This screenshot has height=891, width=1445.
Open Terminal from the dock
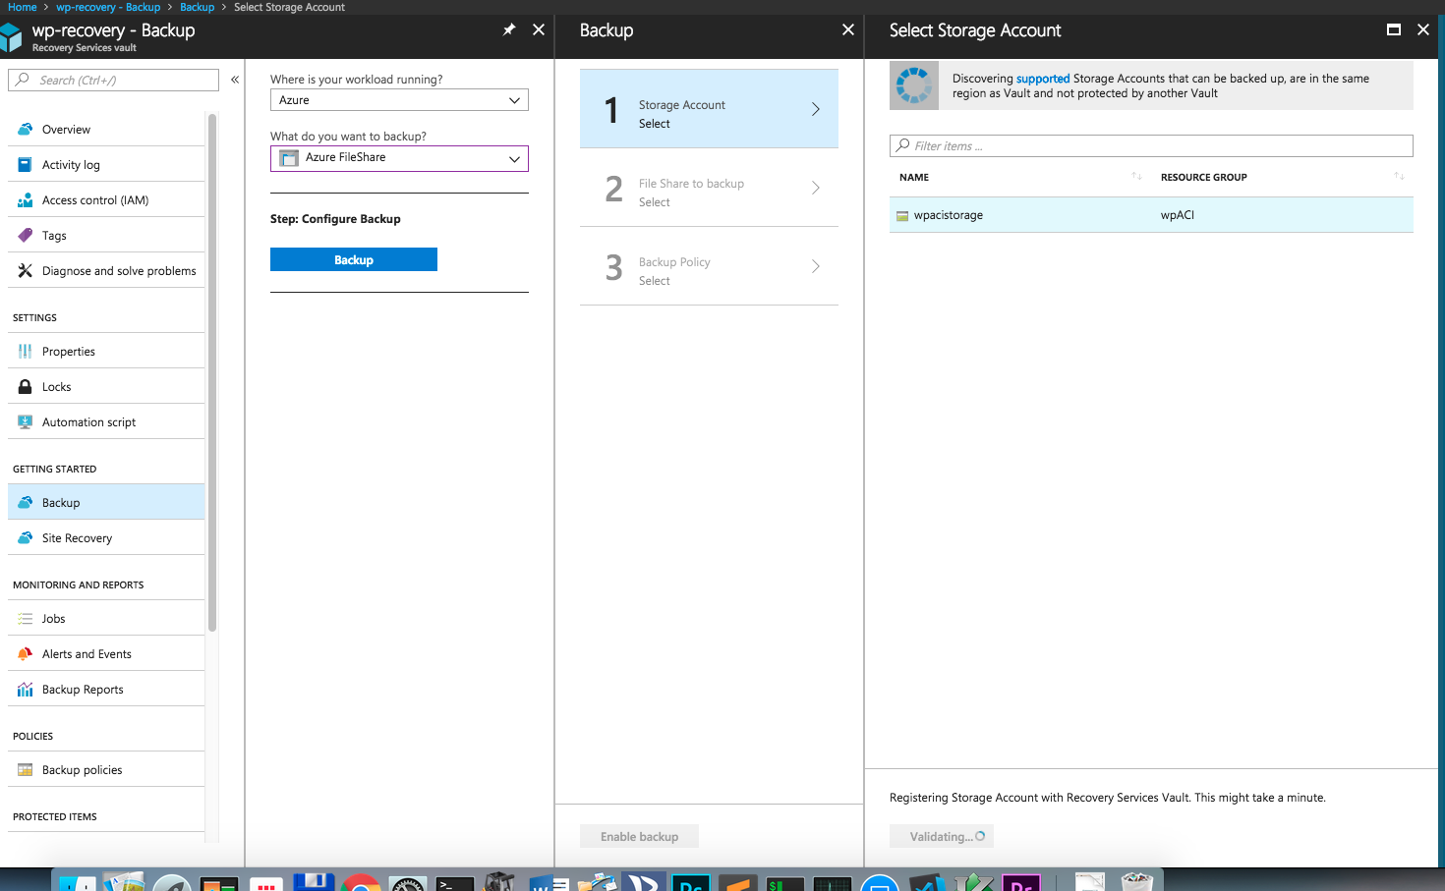(455, 883)
